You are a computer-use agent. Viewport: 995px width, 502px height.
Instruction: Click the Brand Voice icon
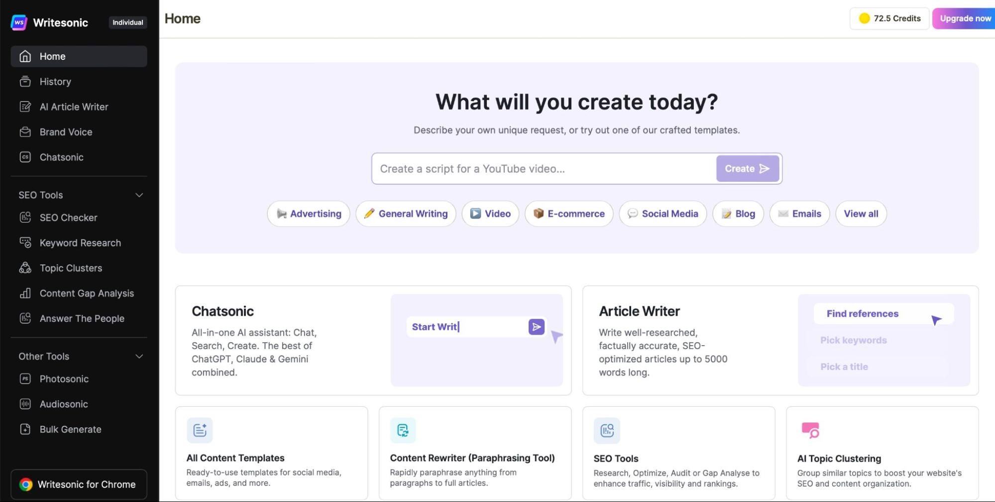coord(25,132)
